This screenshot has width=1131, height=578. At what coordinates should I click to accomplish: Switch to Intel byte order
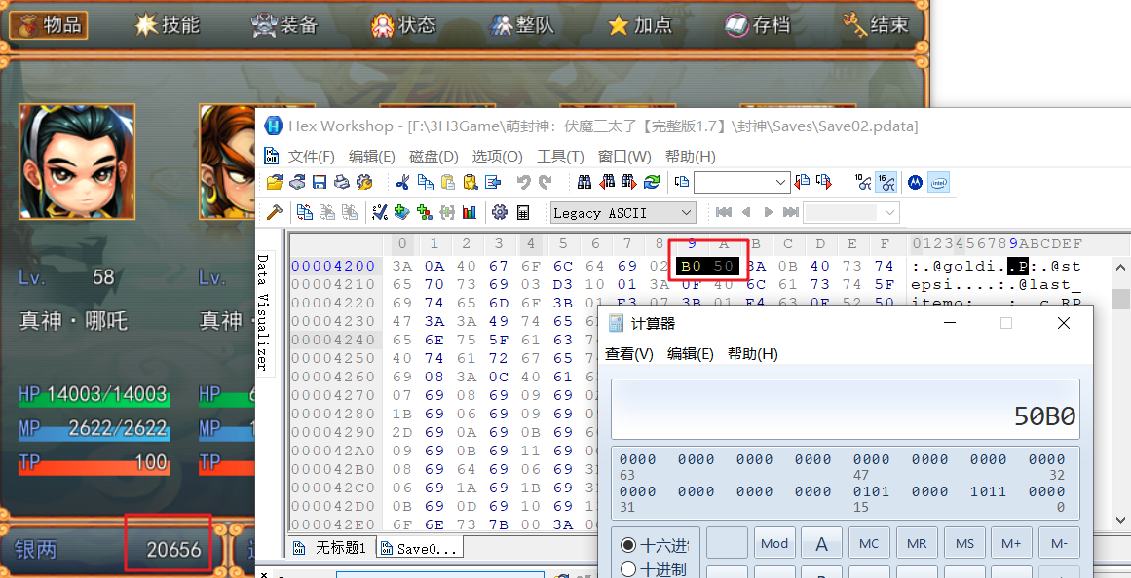pos(938,182)
